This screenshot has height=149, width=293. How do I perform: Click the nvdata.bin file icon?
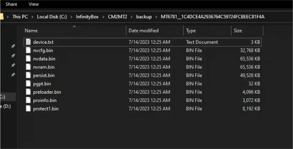tap(28, 59)
